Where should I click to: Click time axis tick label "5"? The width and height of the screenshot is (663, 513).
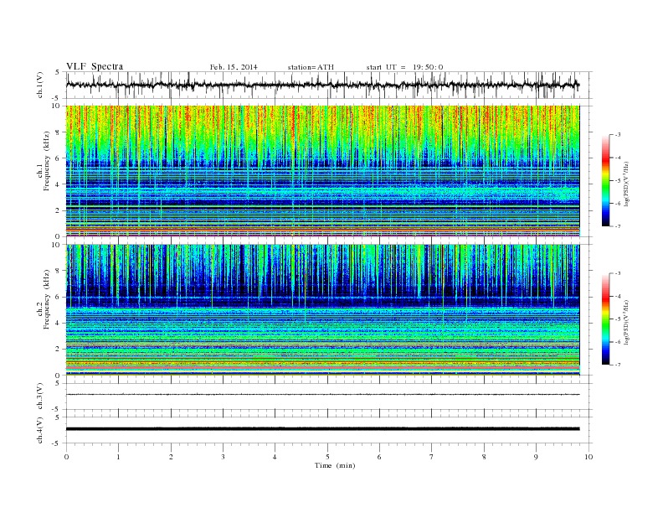tap(327, 457)
